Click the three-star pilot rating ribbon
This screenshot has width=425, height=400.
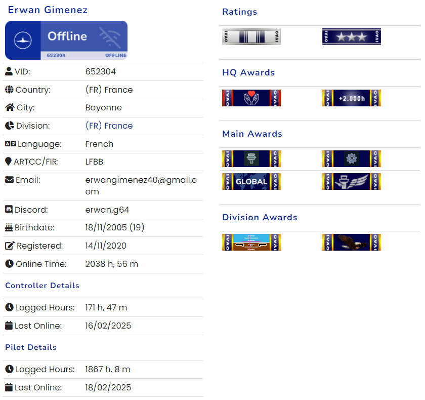[351, 37]
